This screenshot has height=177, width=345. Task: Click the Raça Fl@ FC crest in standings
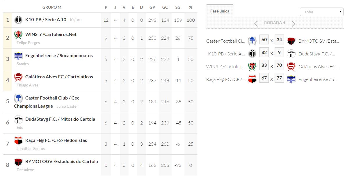point(18,141)
